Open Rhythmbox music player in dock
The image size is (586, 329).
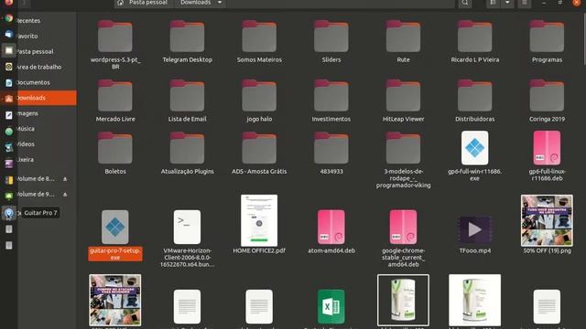(x=8, y=67)
